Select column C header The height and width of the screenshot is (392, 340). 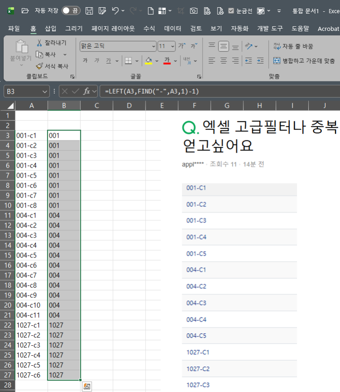(97, 106)
